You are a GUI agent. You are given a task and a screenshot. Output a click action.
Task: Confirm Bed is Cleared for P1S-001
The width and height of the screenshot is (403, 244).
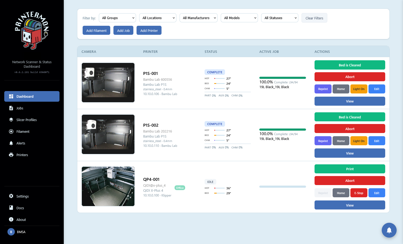(350, 65)
